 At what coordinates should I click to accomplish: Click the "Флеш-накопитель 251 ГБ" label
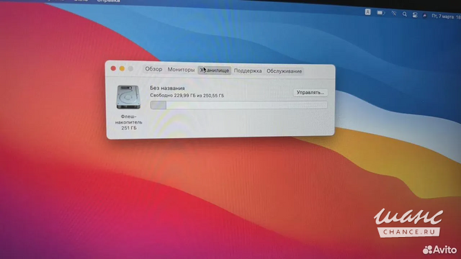click(129, 122)
